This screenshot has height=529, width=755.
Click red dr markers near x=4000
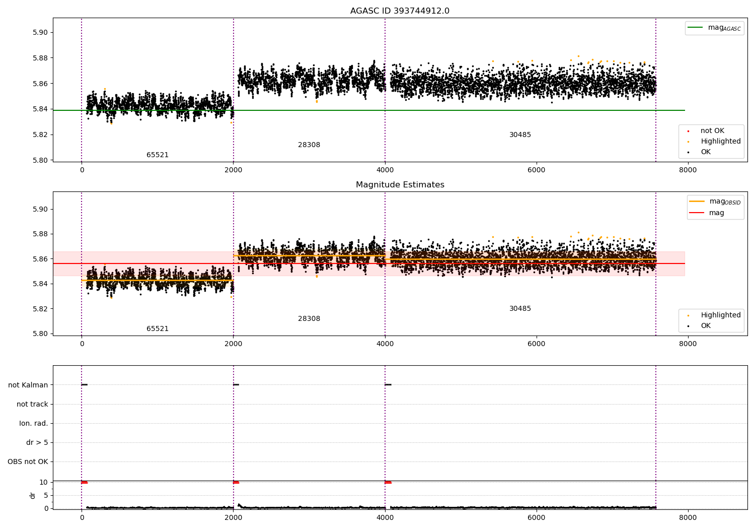[x=388, y=482]
